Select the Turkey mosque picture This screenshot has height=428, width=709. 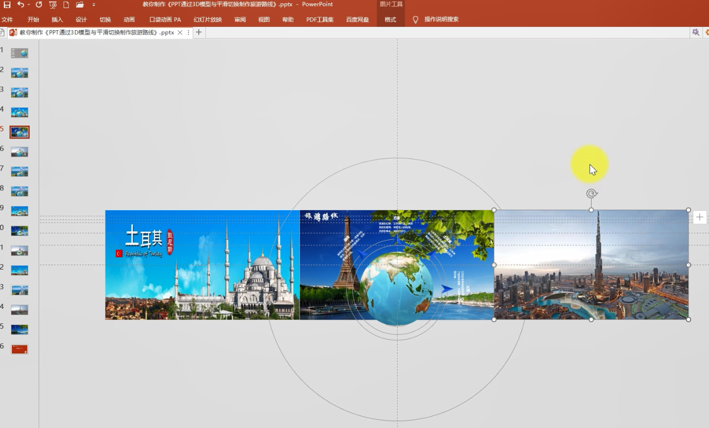202,265
